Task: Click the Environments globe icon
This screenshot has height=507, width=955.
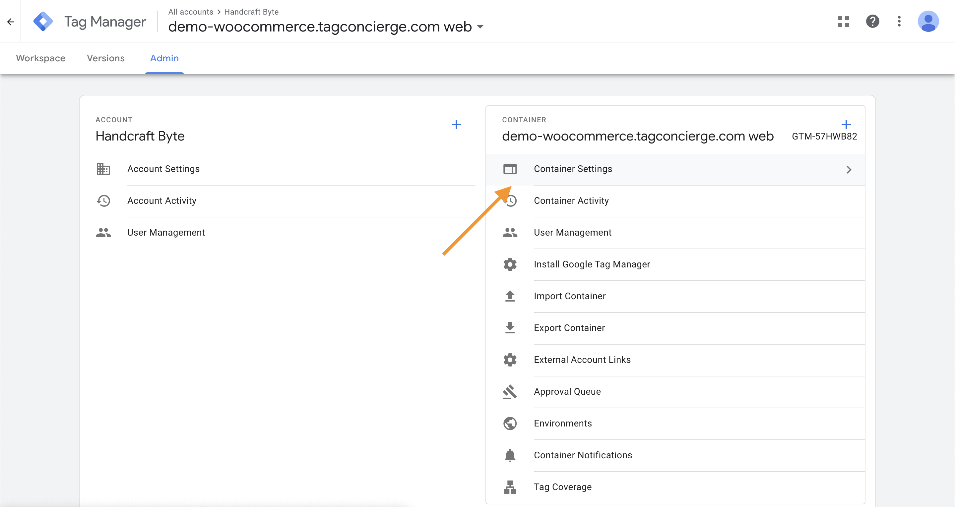Action: click(510, 423)
